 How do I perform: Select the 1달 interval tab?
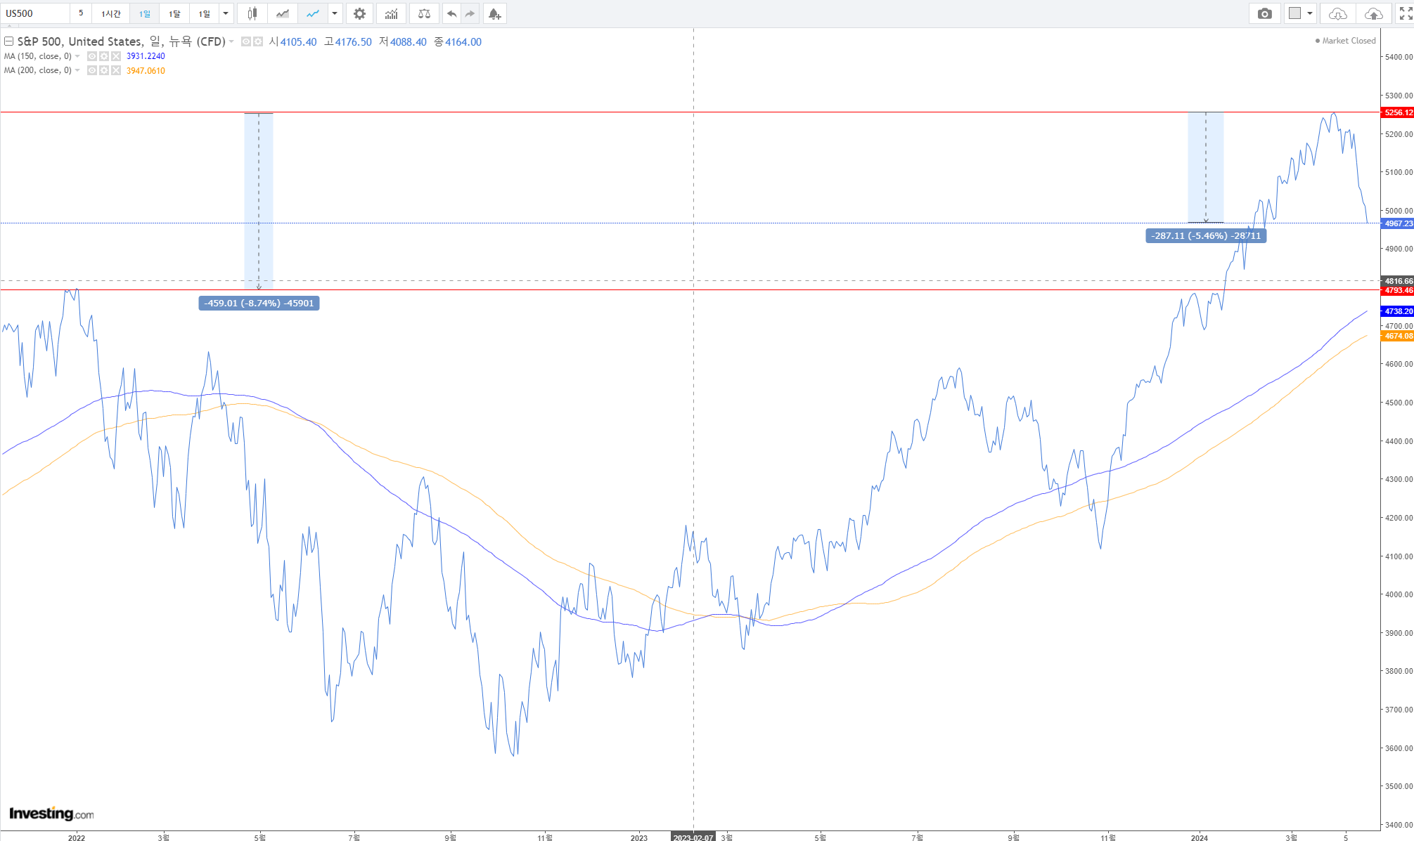[174, 13]
